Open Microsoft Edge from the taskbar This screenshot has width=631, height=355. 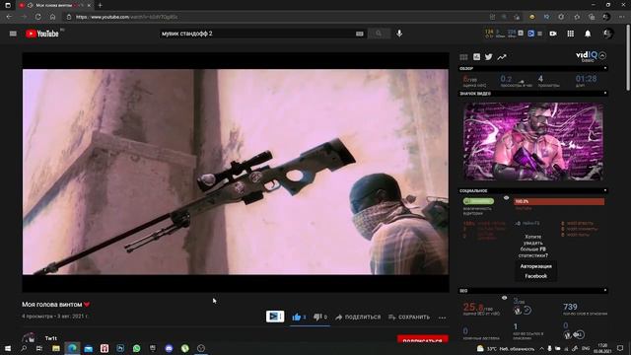pyautogui.click(x=72, y=348)
